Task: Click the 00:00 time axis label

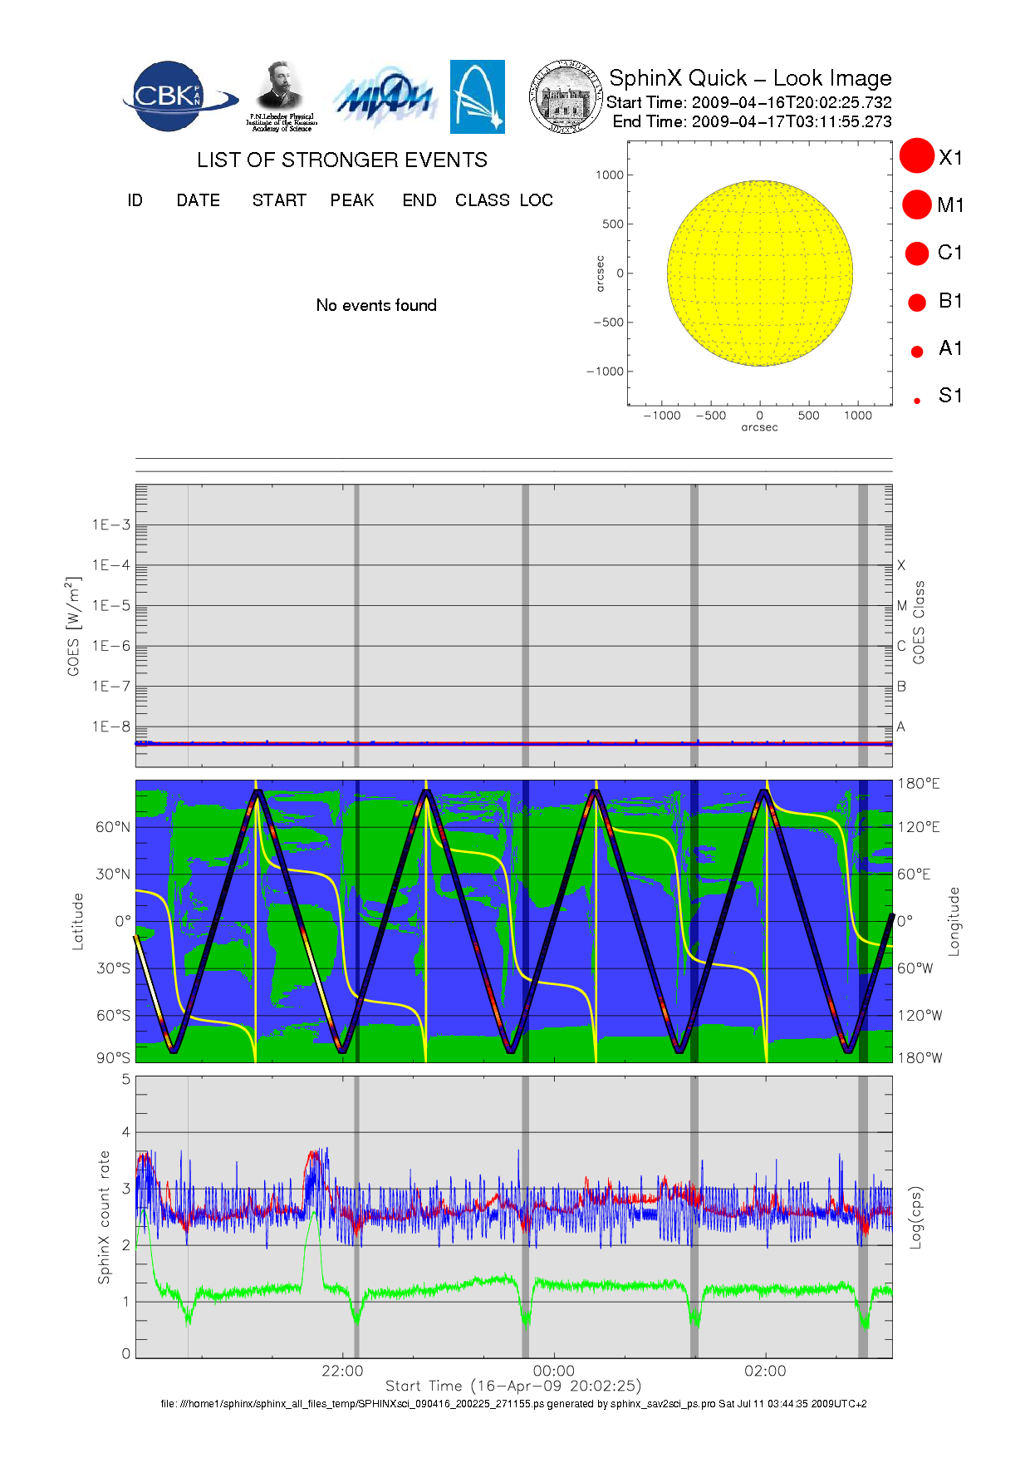Action: tap(554, 1371)
